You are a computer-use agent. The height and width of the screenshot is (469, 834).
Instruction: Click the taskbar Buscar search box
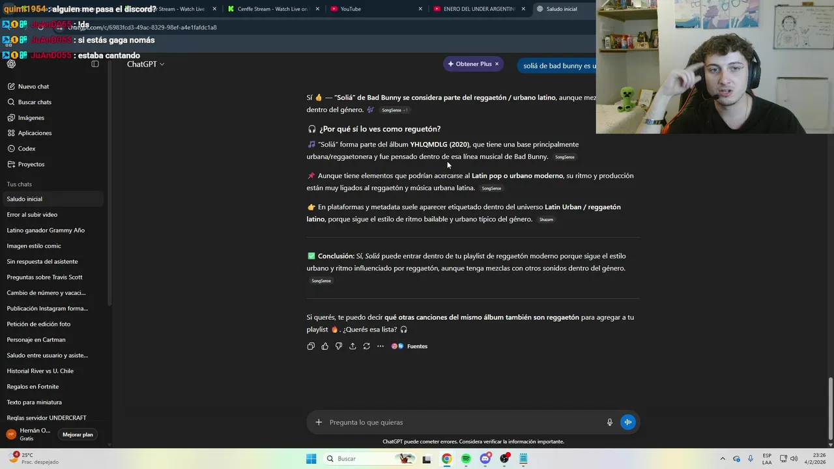370,459
